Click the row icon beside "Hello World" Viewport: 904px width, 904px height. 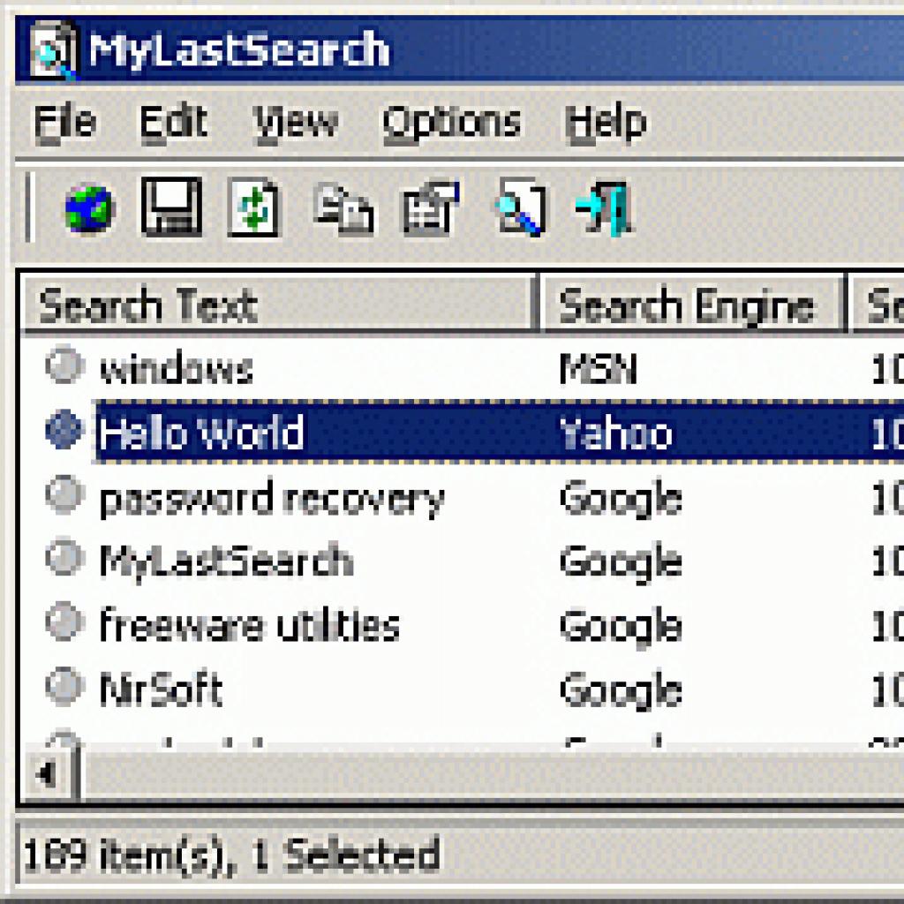[65, 430]
